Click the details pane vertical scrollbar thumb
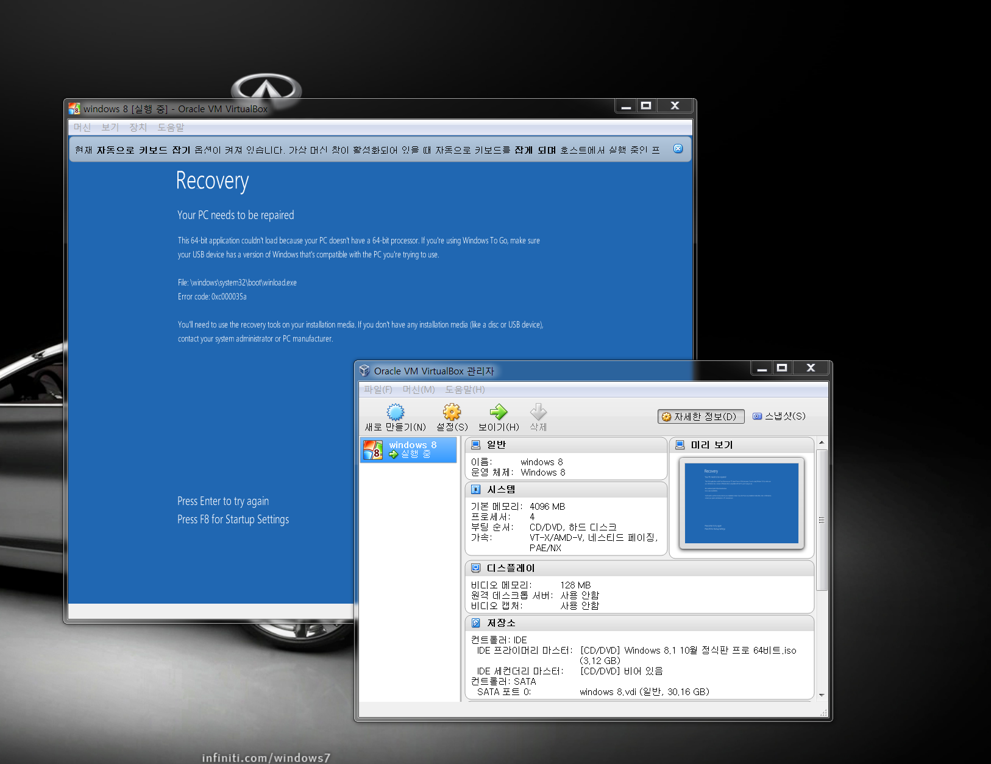The height and width of the screenshot is (764, 991). [822, 520]
